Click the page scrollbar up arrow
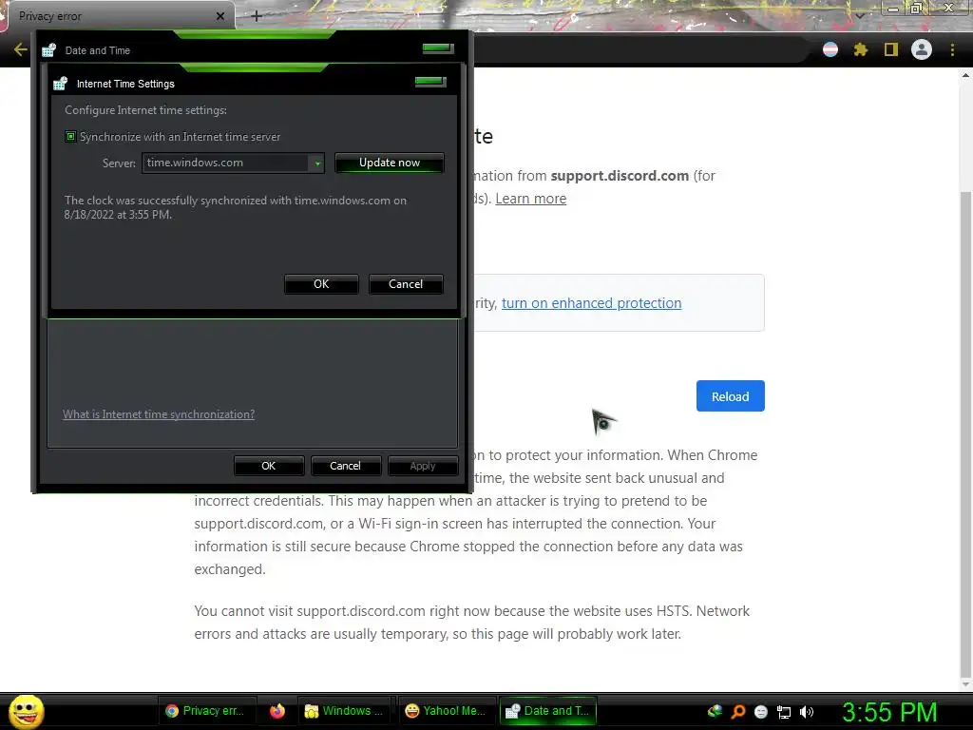Screen dimensions: 973x730 965,75
